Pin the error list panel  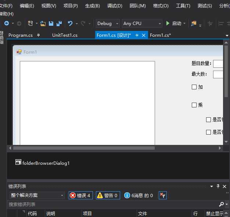click(x=218, y=186)
